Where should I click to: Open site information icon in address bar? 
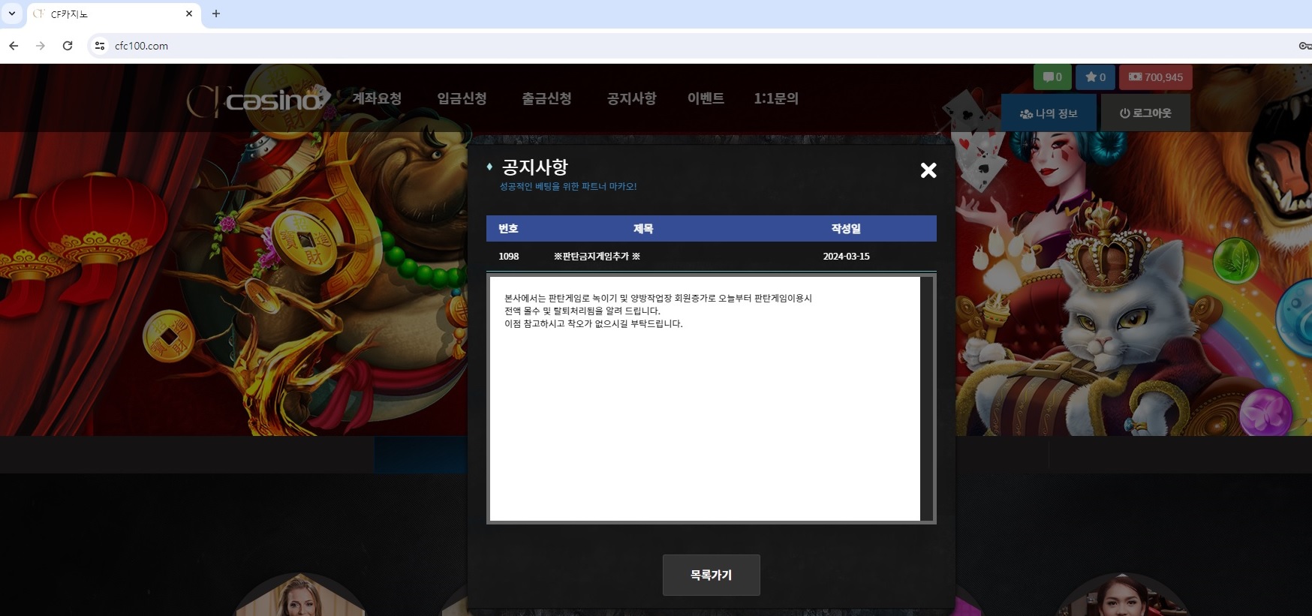click(99, 46)
